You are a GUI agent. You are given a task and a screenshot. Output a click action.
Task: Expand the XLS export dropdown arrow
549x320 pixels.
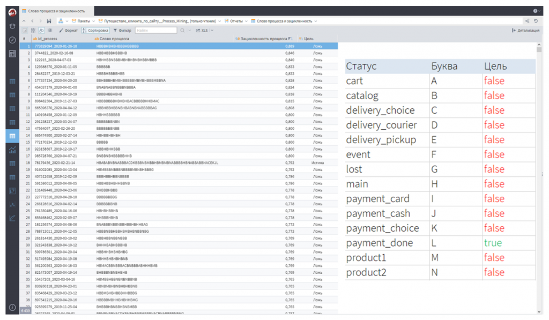[x=212, y=31]
